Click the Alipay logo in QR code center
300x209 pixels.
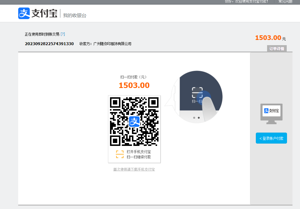(x=134, y=121)
